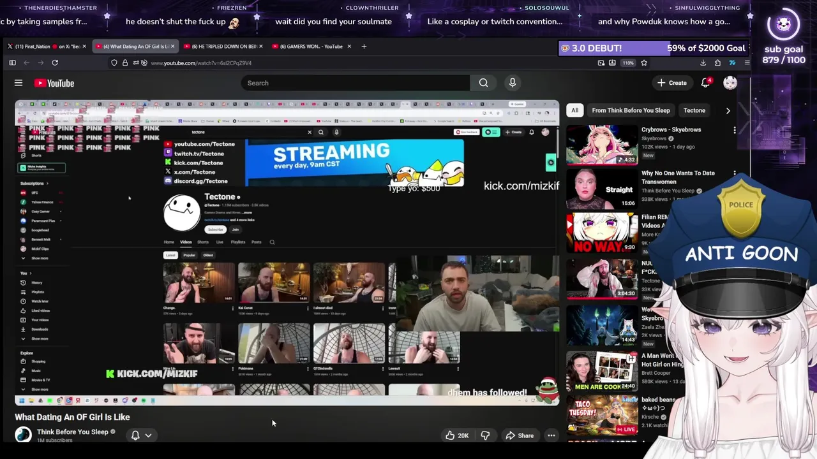Open Firefox application hamburger menu
The height and width of the screenshot is (459, 817).
tap(747, 62)
